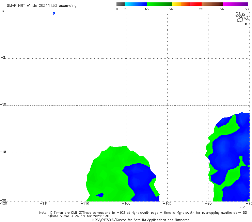Click the NOAA/NESDIS credit line

coord(141,220)
